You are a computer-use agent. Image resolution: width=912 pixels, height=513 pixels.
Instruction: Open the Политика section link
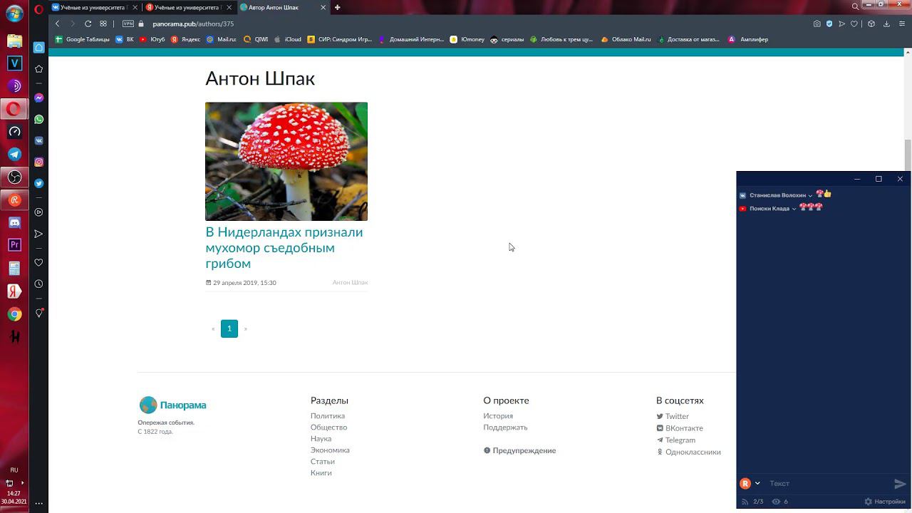coord(328,416)
